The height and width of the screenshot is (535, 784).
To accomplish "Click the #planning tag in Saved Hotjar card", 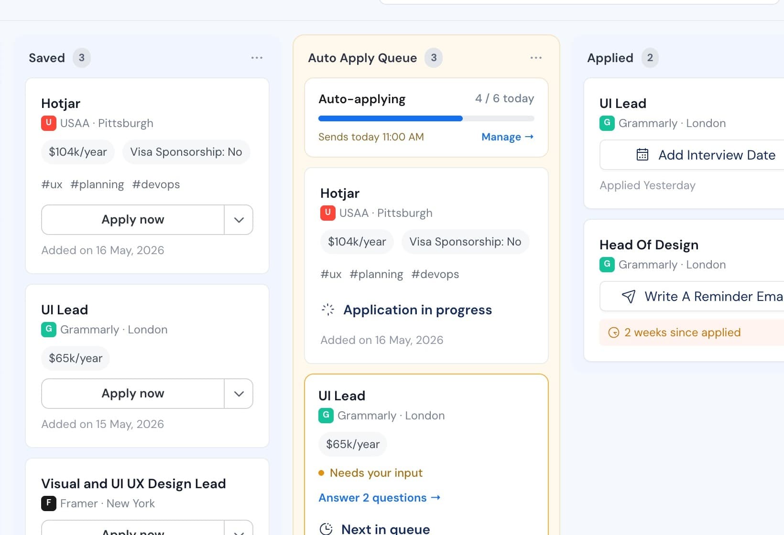I will 97,184.
